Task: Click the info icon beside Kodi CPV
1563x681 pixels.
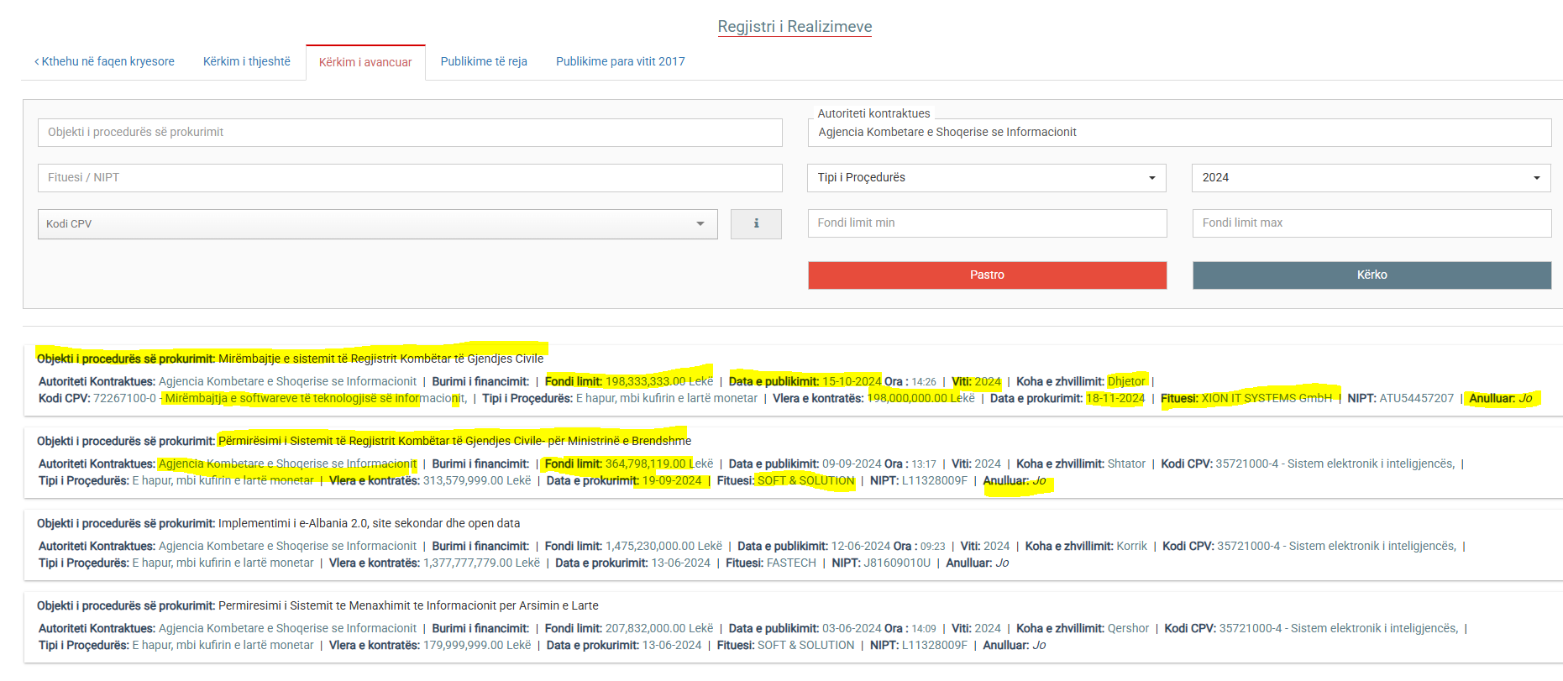Action: (x=756, y=223)
